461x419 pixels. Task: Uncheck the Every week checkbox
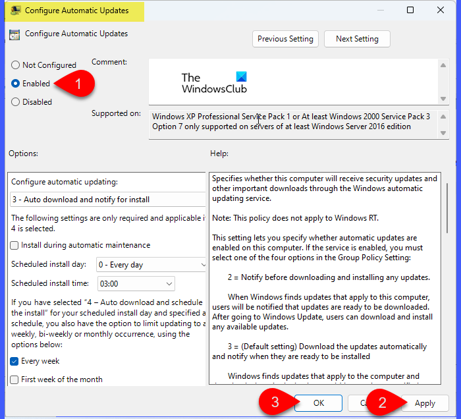[x=14, y=361]
